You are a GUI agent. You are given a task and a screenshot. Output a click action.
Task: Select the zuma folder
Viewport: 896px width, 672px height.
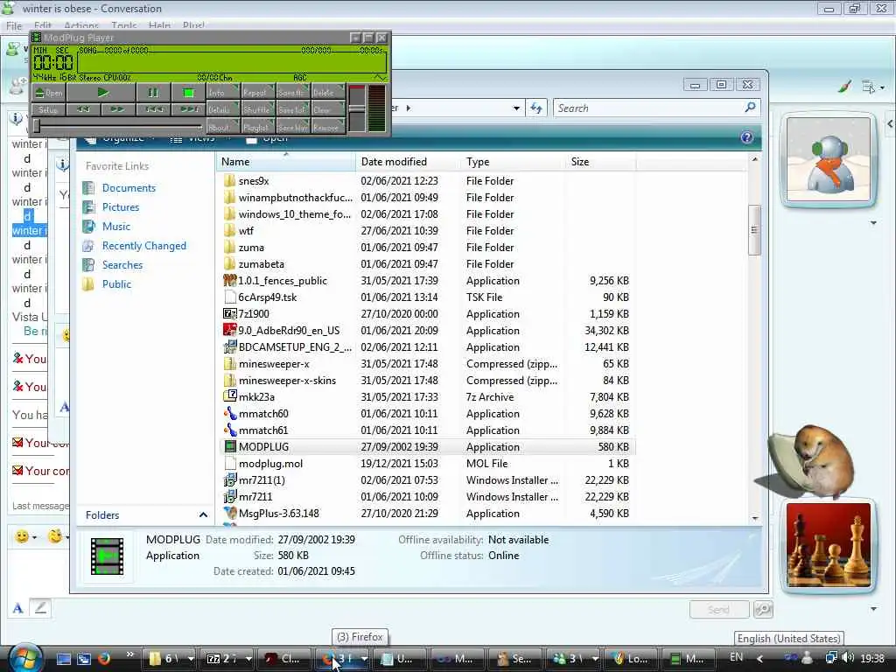point(251,247)
